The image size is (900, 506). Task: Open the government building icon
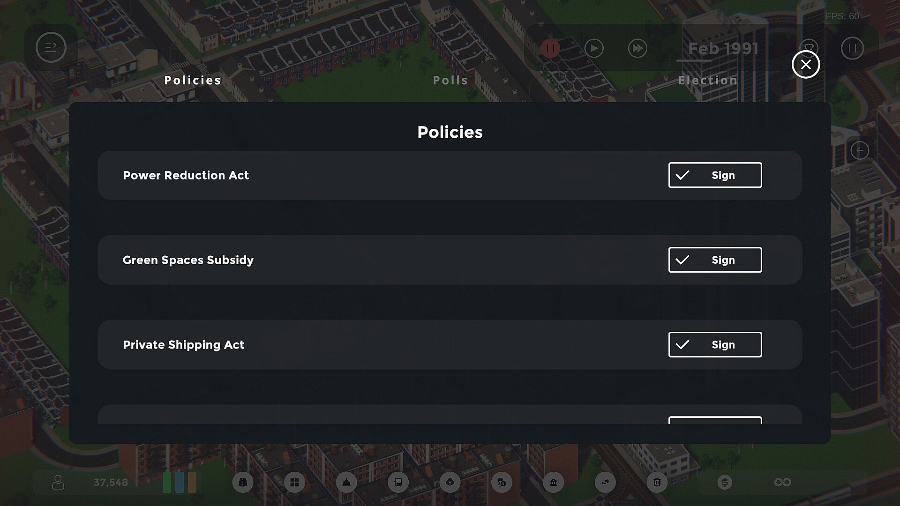point(554,482)
